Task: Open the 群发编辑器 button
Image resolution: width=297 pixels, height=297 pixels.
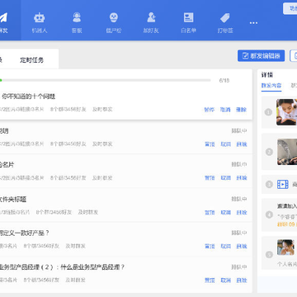Action: coord(262,56)
